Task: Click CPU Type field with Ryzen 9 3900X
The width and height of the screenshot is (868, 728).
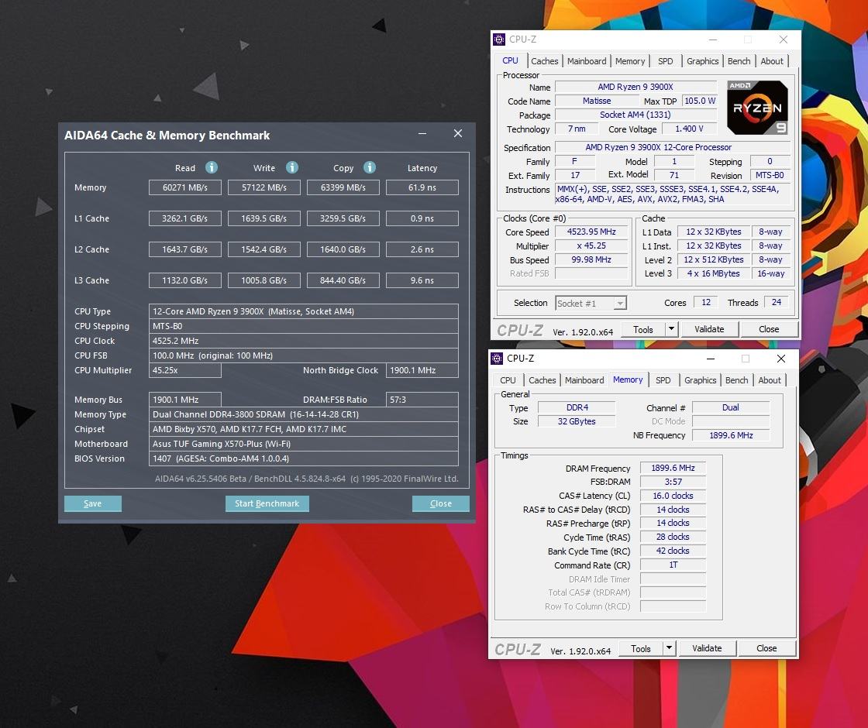Action: pos(303,311)
